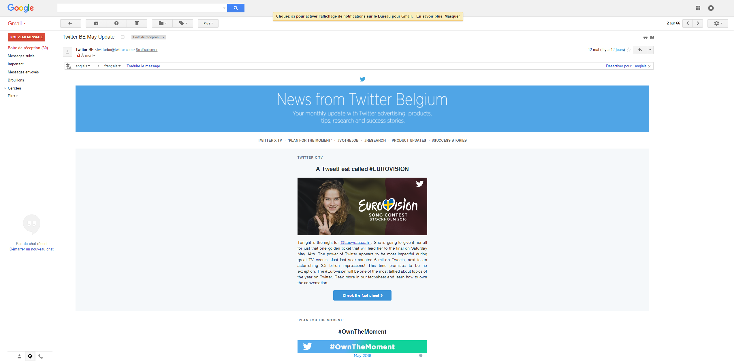734x361 pixels.
Task: Reply using the arrow button
Action: [640, 50]
